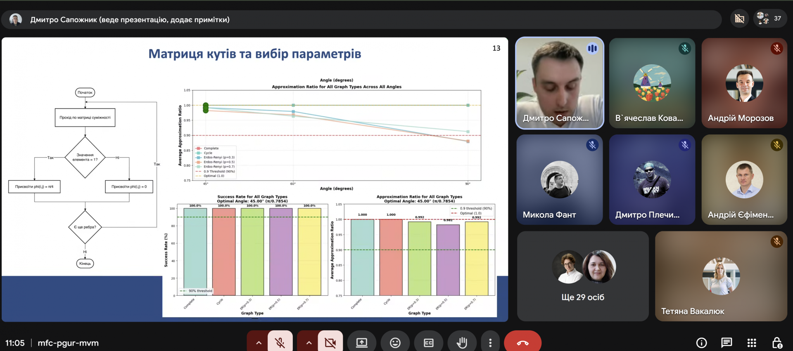Screen dimensions: 793x351
Task: Turn on the camera
Action: pos(330,343)
